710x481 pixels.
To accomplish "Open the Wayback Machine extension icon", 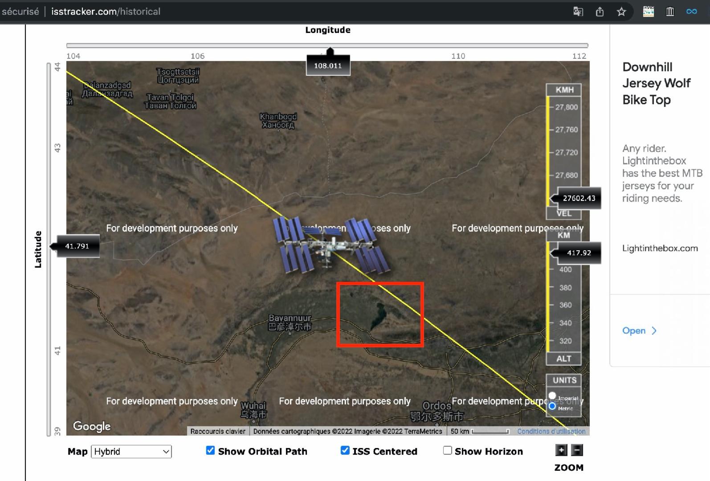I will click(670, 12).
